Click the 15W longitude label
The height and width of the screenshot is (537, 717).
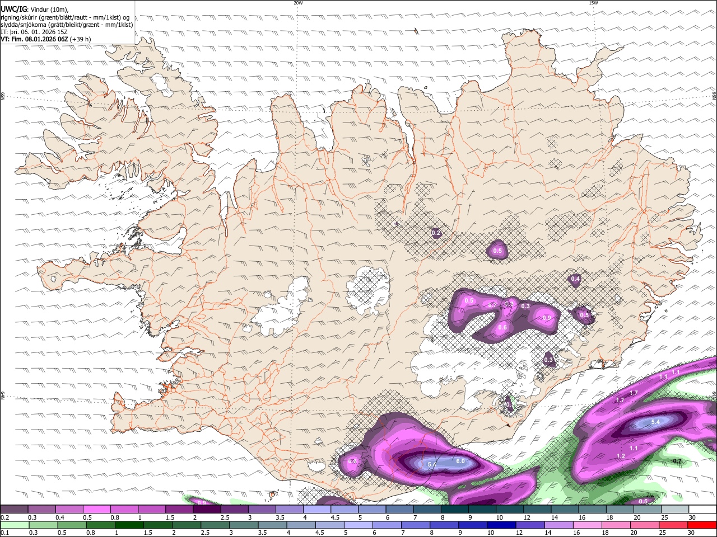click(x=593, y=3)
